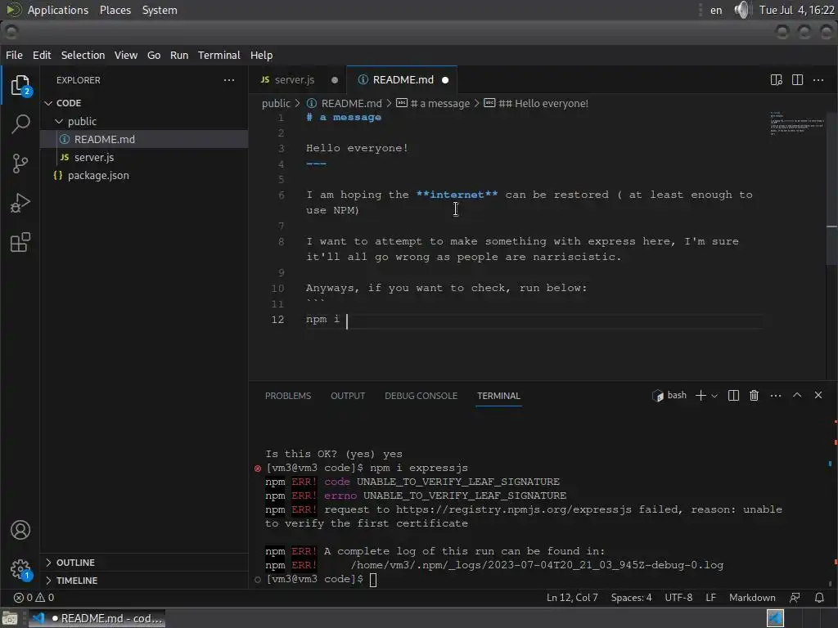Open the Terminal menu
Viewport: 838px width, 628px height.
click(x=219, y=55)
